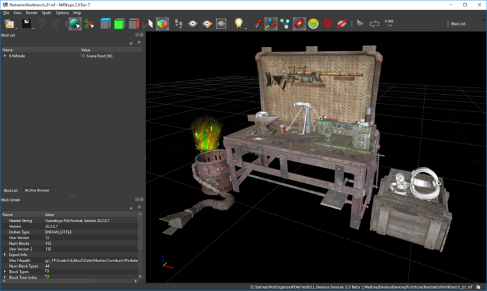
Task: Close the Block List panel
Action: coord(142,35)
